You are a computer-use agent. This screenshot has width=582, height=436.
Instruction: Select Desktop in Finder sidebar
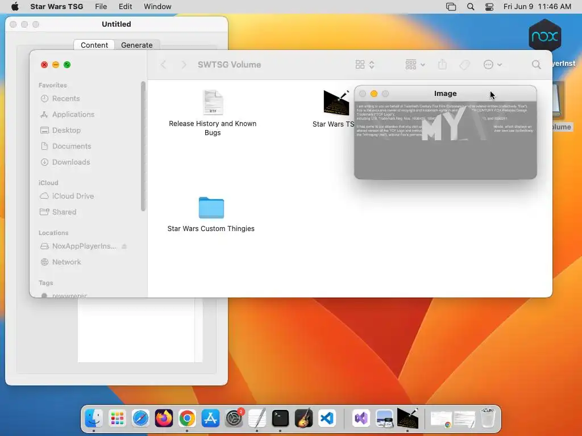(x=66, y=131)
